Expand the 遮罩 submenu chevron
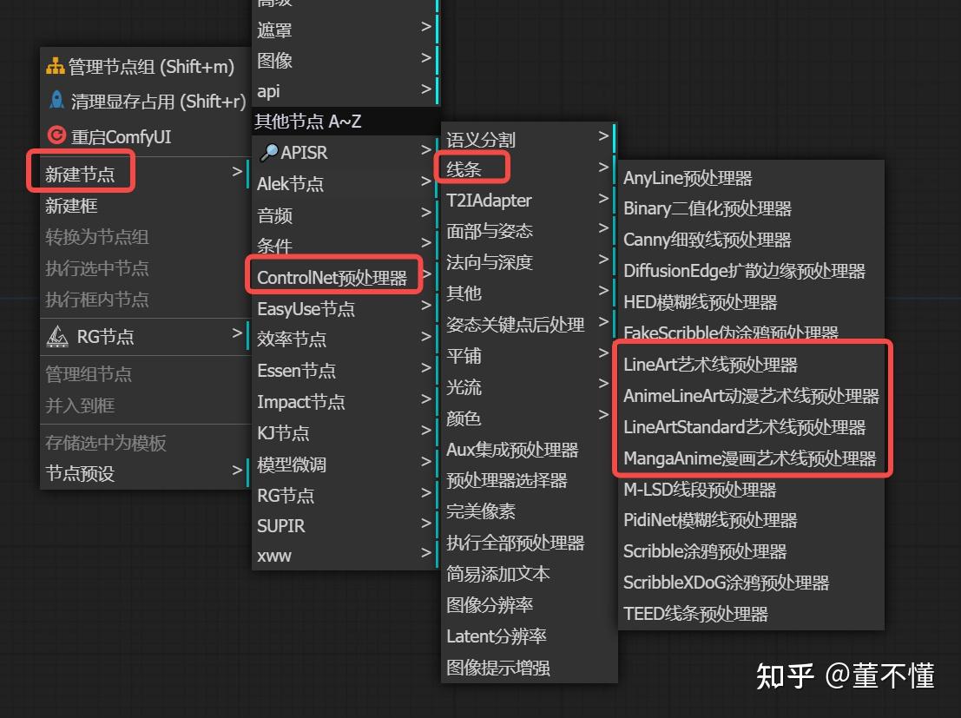961x718 pixels. (x=425, y=29)
